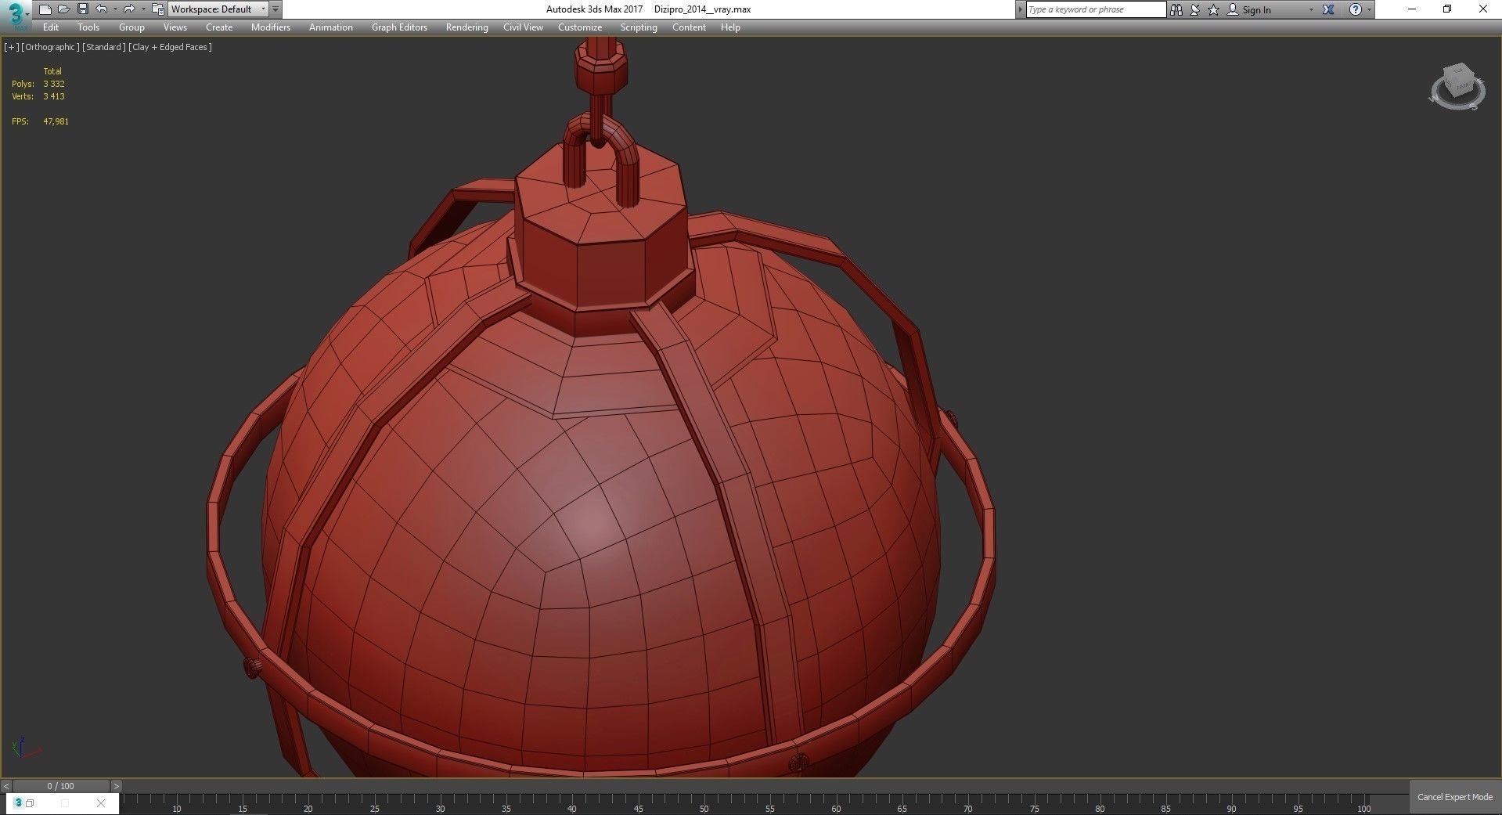Open the Group menu

tap(131, 27)
